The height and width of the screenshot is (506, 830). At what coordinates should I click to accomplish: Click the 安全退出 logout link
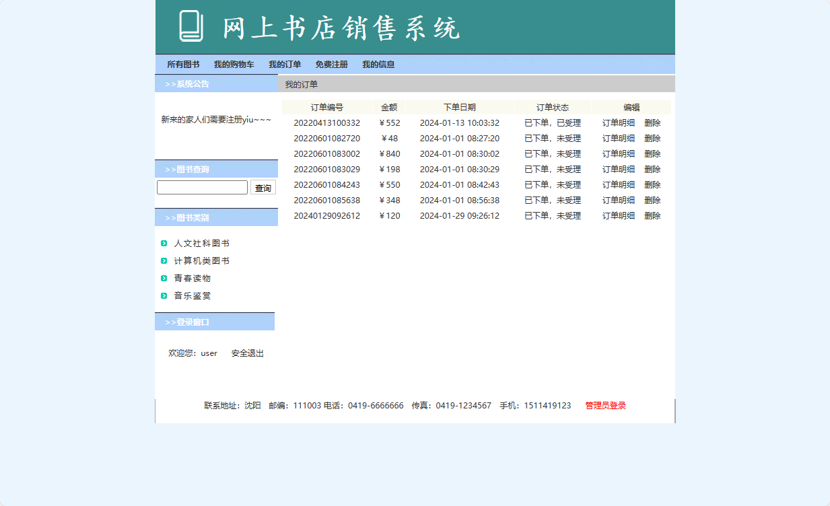pos(246,353)
